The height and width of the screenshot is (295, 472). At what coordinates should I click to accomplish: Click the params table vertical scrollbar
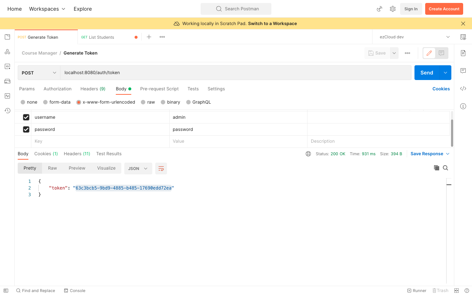click(x=452, y=132)
